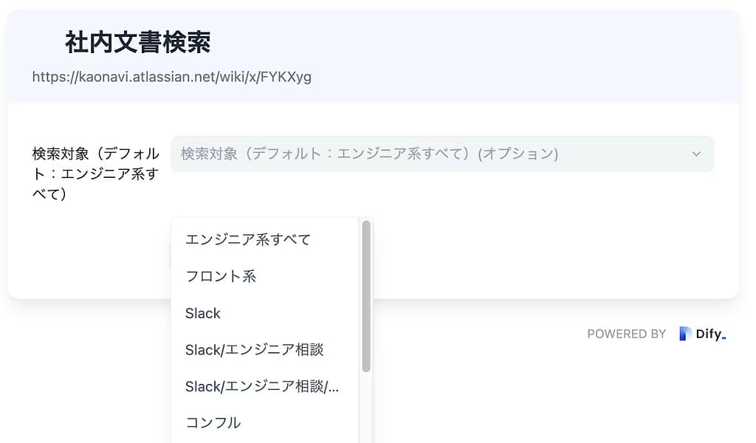756x443 pixels.
Task: Click the blue Dify logo icon
Action: [x=684, y=334]
